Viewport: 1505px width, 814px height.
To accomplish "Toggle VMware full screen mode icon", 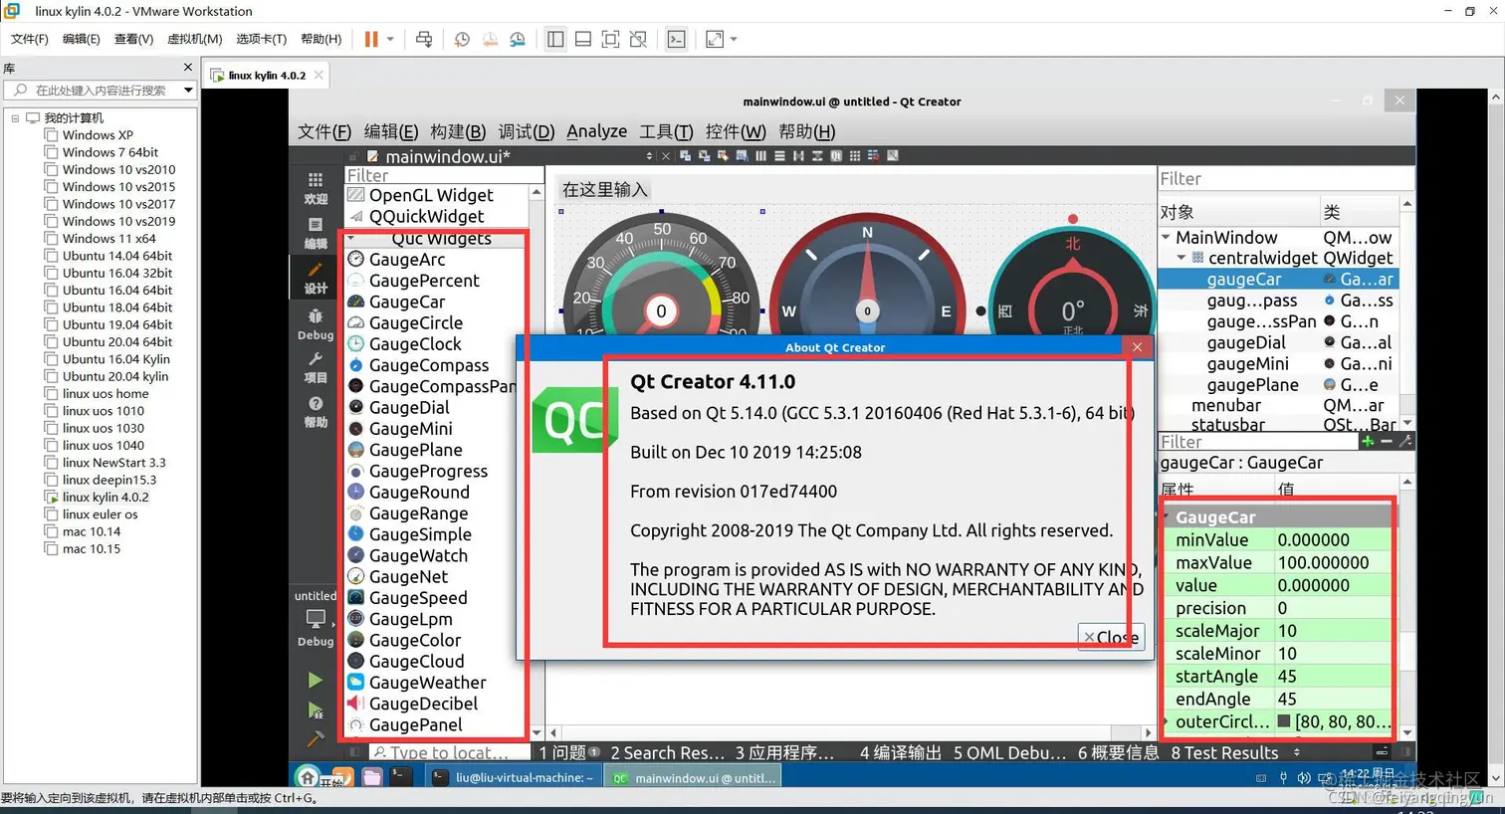I will click(611, 39).
